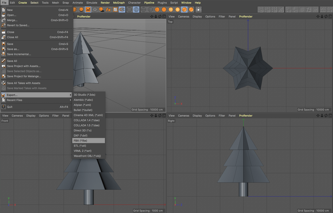Choose Save Project with Assets...

tap(37, 66)
